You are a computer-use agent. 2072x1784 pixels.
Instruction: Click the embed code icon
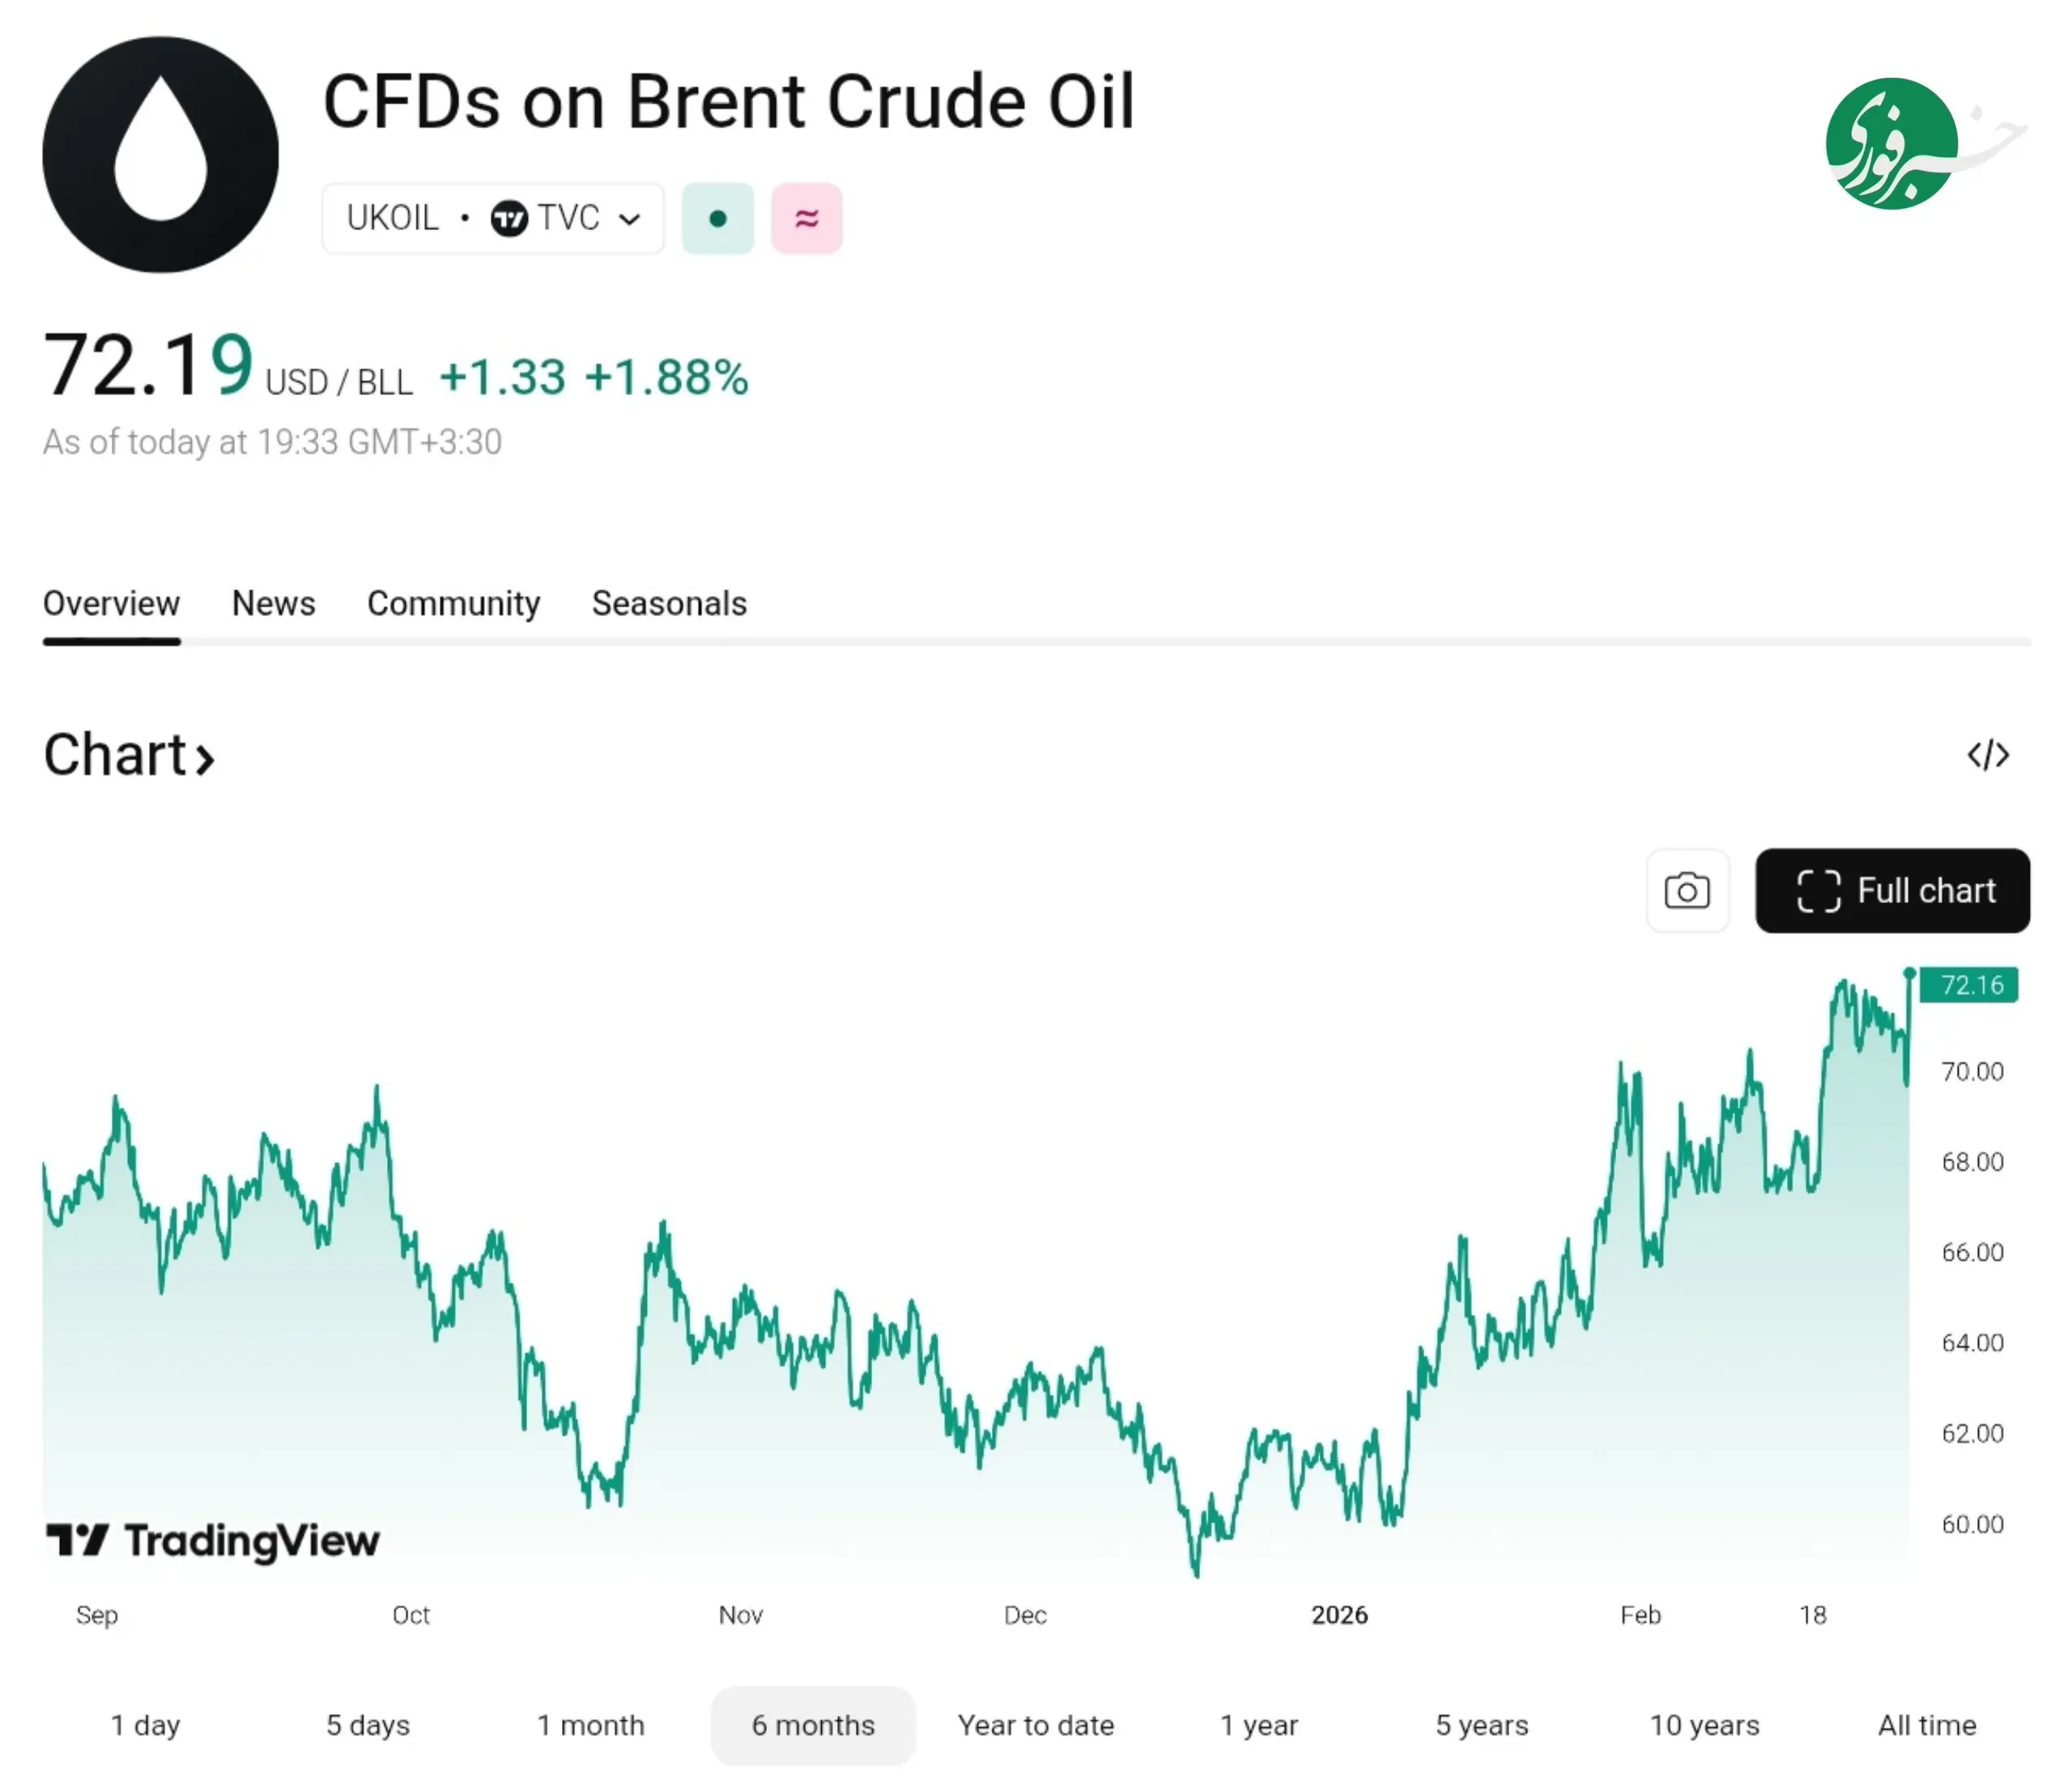1987,755
